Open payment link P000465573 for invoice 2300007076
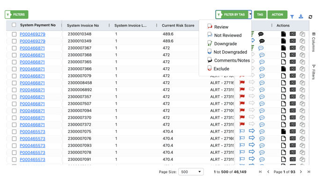 coord(32,139)
